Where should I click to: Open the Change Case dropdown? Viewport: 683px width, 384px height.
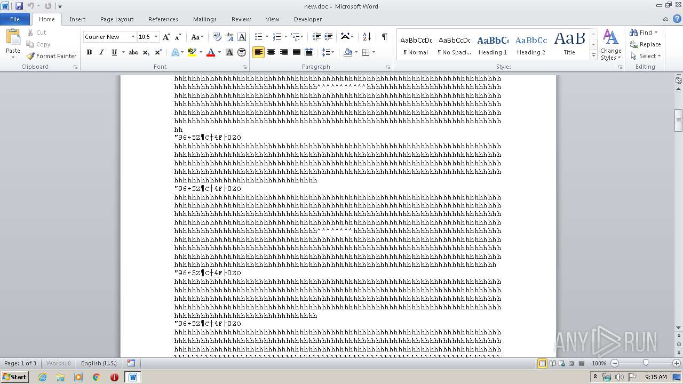click(197, 37)
